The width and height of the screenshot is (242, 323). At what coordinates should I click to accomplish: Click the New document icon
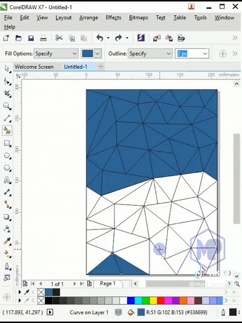pos(6,38)
